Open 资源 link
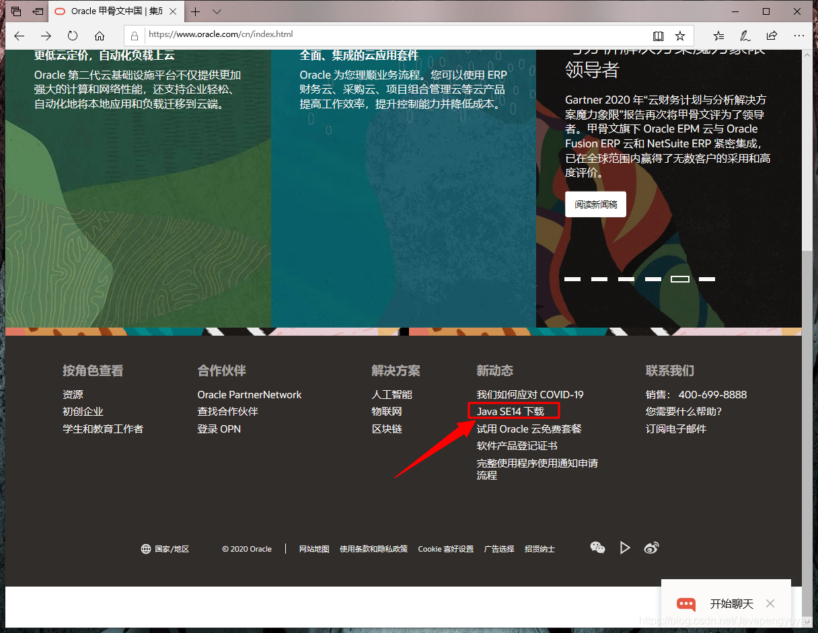The height and width of the screenshot is (633, 818). [73, 395]
